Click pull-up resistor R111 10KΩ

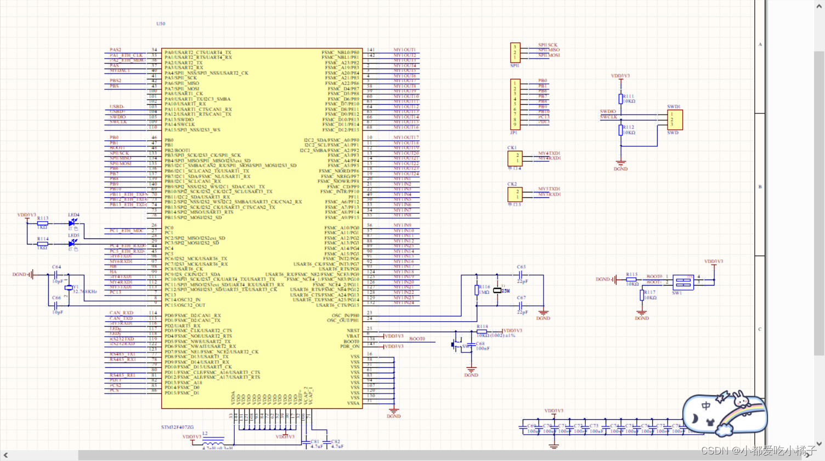[x=620, y=98]
